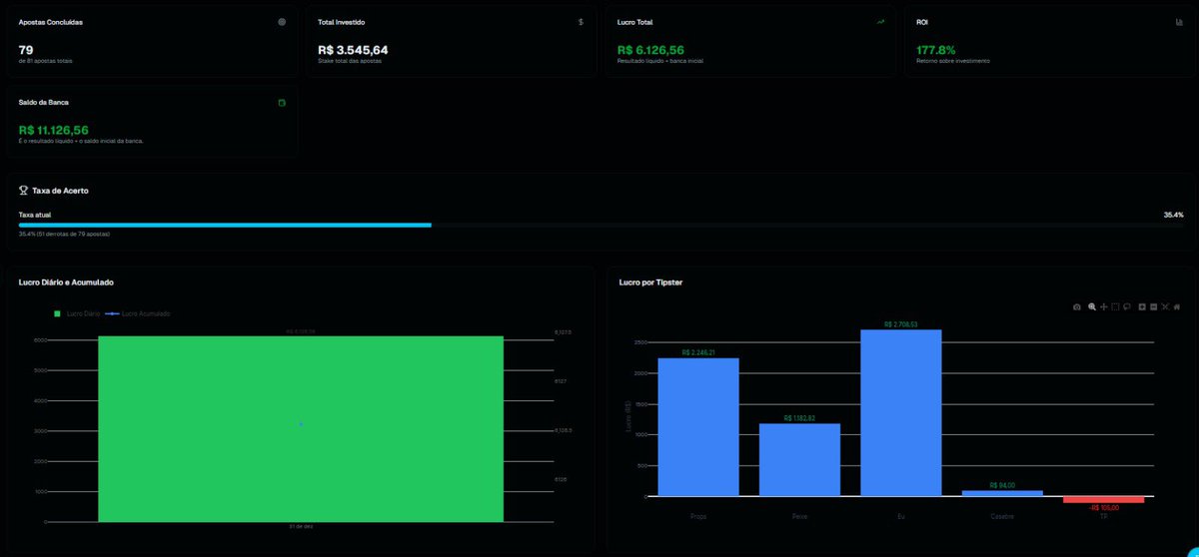Click the completed bets count 79
The image size is (1199, 557).
26,49
